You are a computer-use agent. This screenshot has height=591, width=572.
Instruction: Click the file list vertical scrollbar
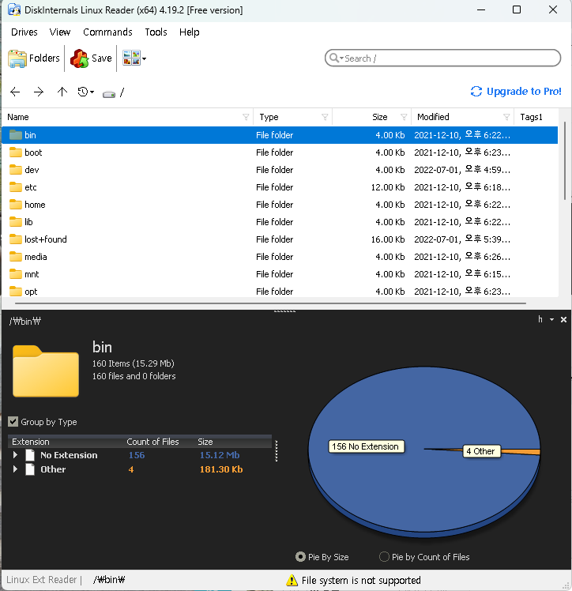[x=564, y=161]
